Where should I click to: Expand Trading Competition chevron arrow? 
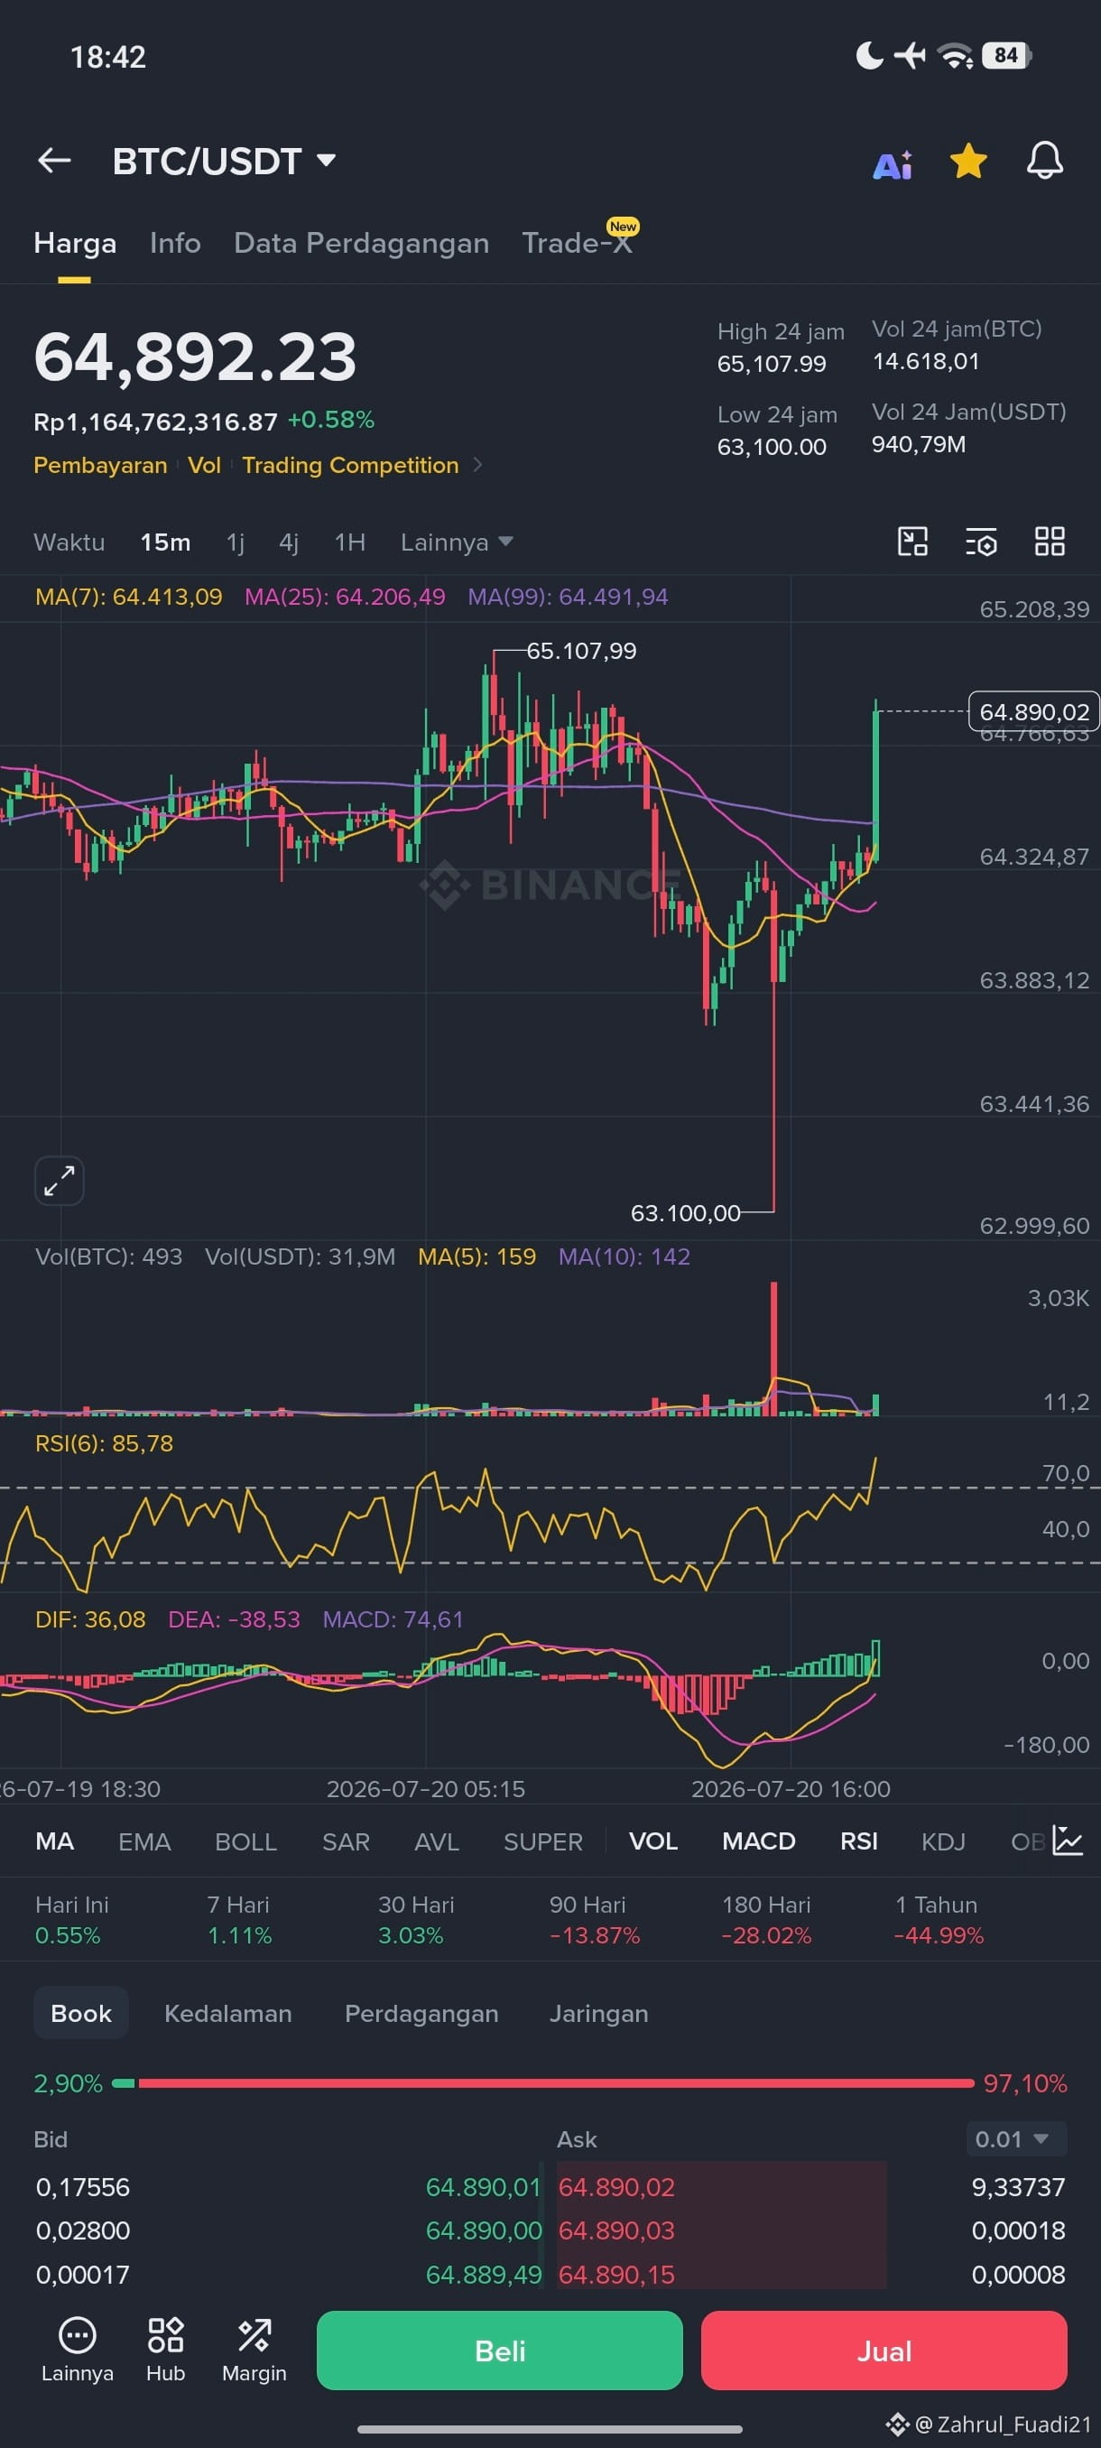point(477,465)
